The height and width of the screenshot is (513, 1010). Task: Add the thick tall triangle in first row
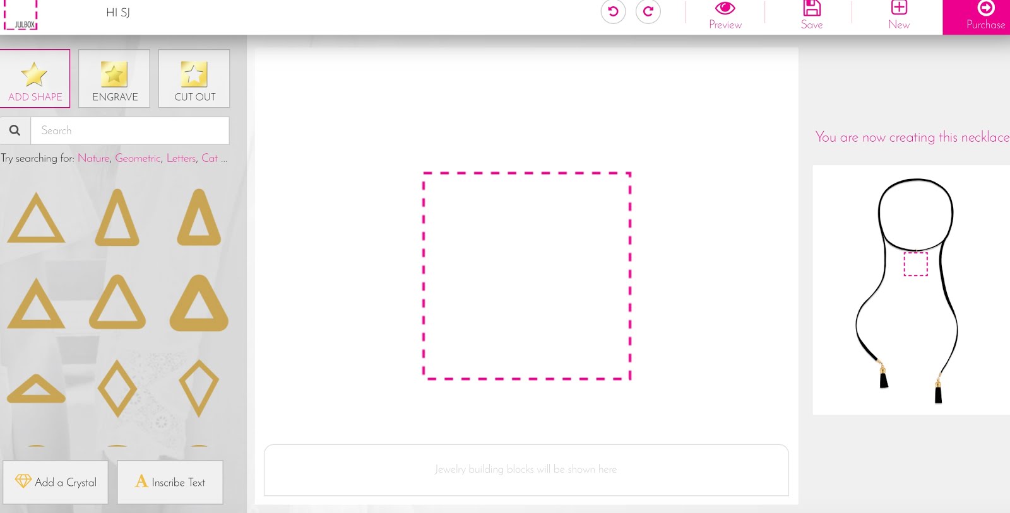click(x=199, y=217)
